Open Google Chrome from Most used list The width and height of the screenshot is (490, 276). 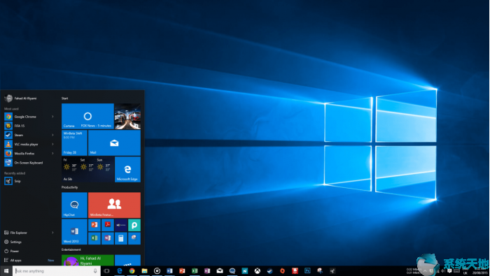tap(29, 117)
